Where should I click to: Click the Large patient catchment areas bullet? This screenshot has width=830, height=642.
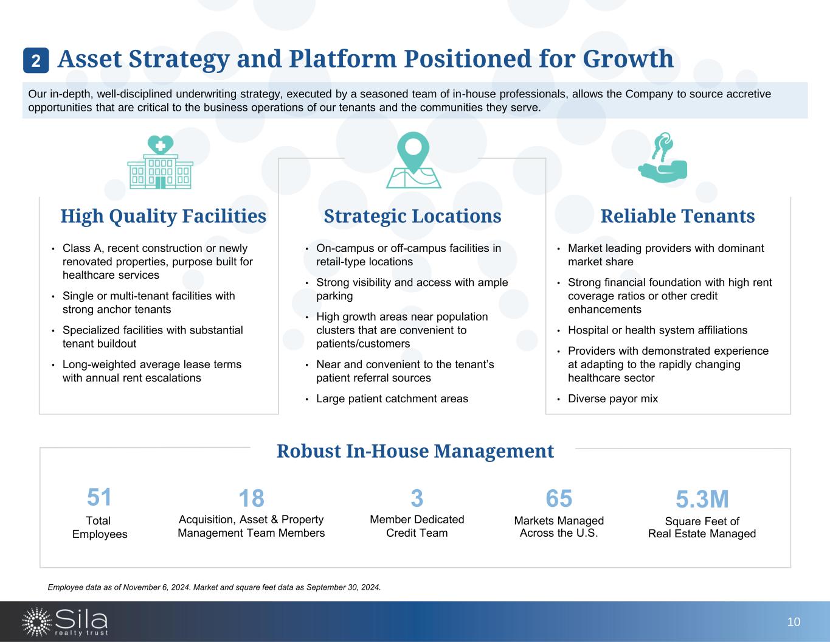click(x=392, y=399)
